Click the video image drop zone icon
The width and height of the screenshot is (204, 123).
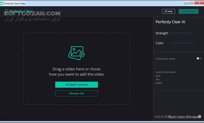click(x=76, y=53)
